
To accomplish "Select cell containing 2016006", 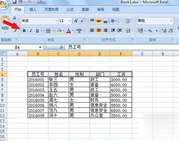I will coord(38,105).
